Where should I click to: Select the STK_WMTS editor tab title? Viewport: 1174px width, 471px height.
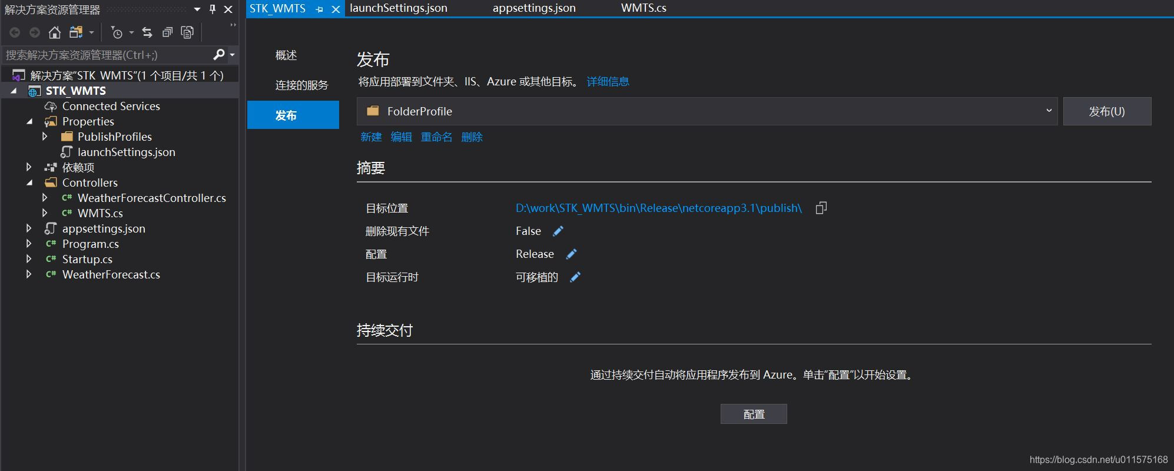tap(277, 9)
